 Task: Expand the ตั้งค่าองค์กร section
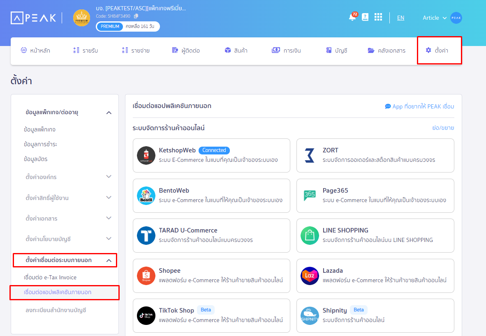point(109,177)
